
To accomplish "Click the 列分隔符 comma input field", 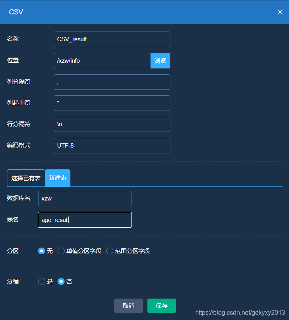I will pyautogui.click(x=112, y=82).
